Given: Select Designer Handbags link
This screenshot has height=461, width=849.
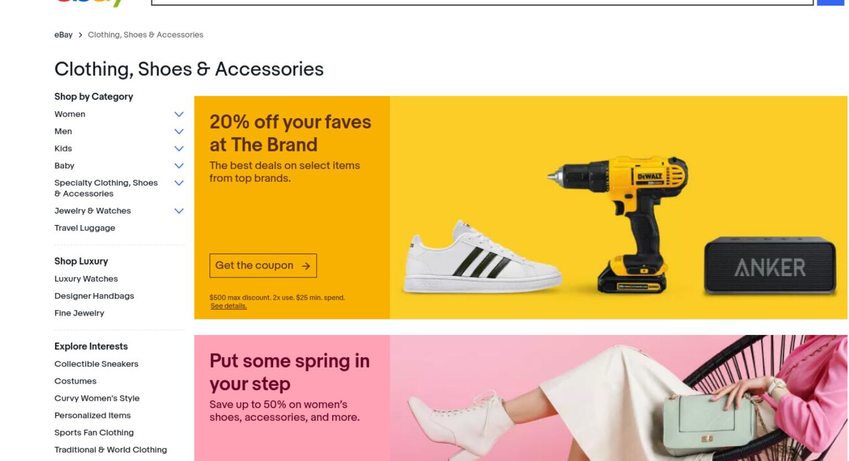Looking at the screenshot, I should tap(94, 296).
